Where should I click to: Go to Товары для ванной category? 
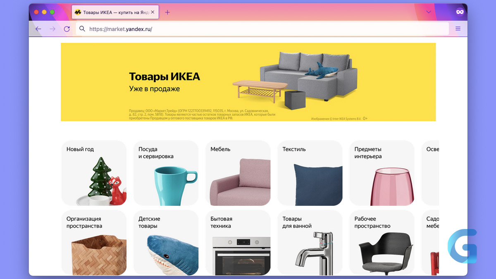310,243
